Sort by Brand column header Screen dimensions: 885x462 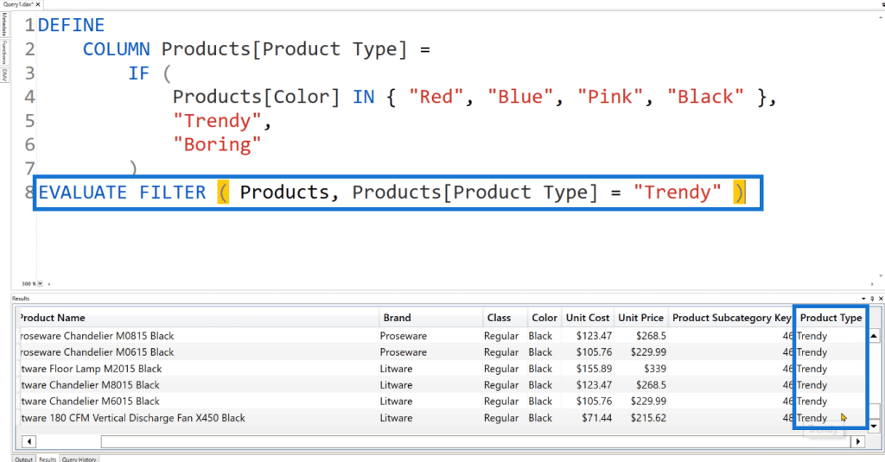tap(431, 318)
